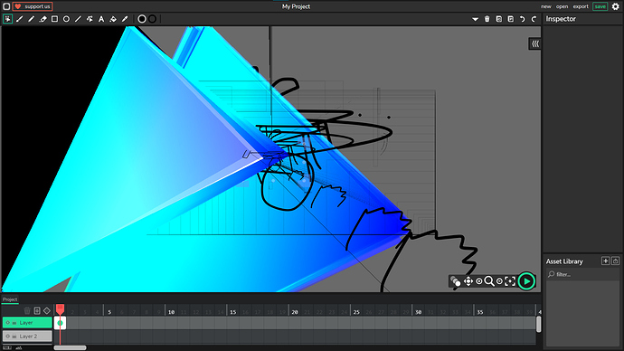
Task: Choose the Eraser tool
Action: 43,19
